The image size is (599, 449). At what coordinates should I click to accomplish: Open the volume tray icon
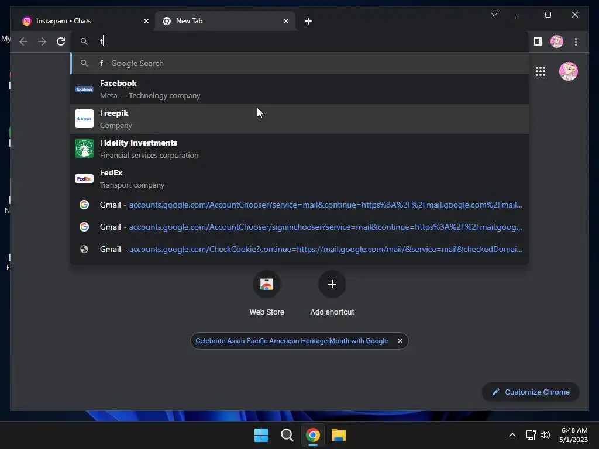[545, 435]
